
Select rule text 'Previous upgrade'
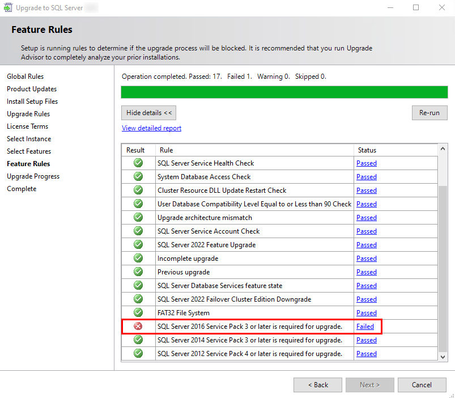(184, 272)
